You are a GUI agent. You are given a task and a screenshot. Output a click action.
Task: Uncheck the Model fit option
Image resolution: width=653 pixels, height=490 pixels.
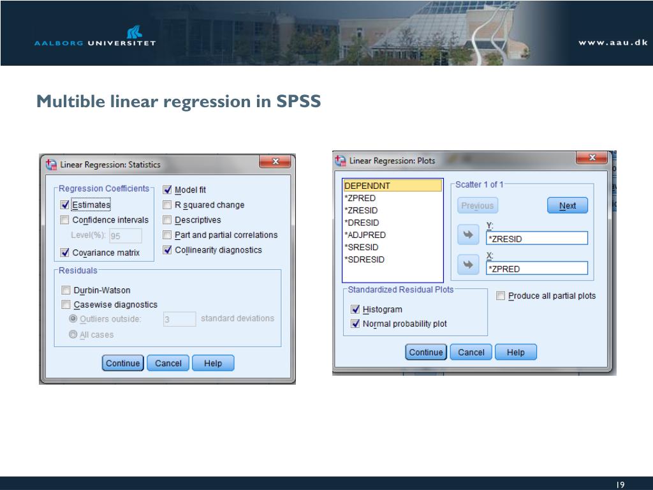[x=167, y=189]
